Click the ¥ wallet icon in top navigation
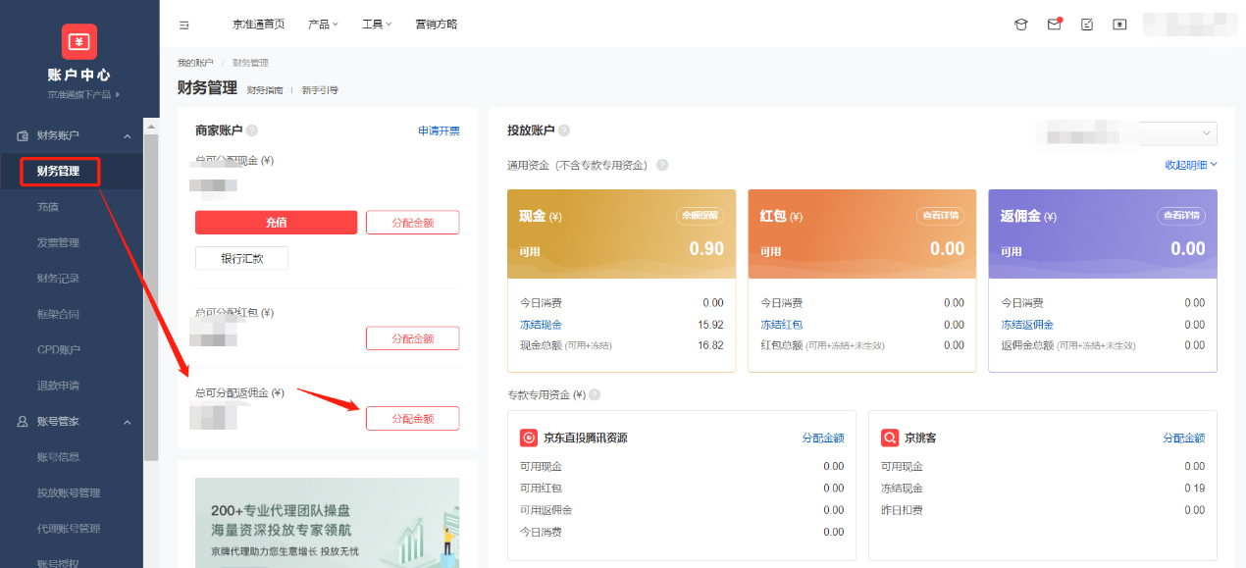The width and height of the screenshot is (1246, 568). click(1119, 24)
